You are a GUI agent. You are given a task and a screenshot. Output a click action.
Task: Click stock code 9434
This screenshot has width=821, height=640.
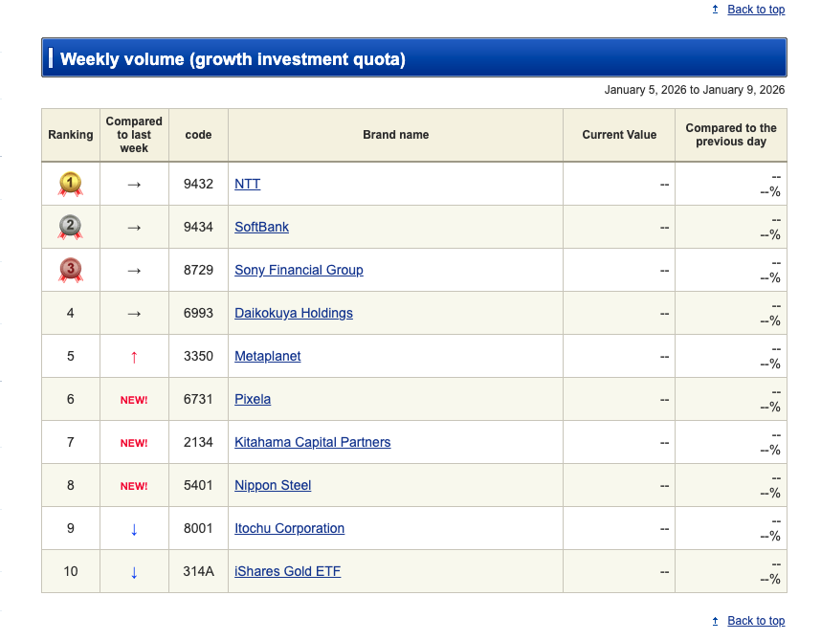point(198,227)
